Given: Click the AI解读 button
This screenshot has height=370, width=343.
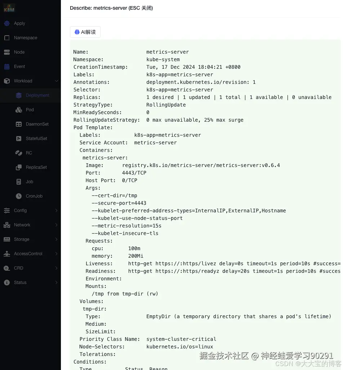Looking at the screenshot, I should click(85, 32).
